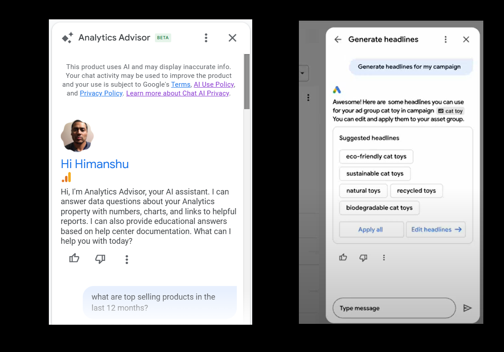The image size is (504, 352).
Task: Apply all suggested headlines
Action: pyautogui.click(x=371, y=229)
